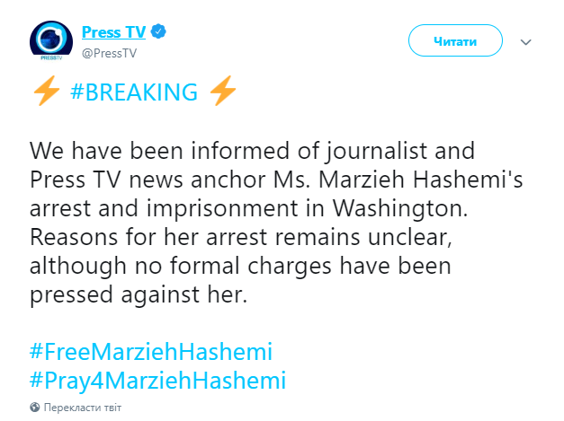Open the #BREAKING hashtag

[x=133, y=92]
